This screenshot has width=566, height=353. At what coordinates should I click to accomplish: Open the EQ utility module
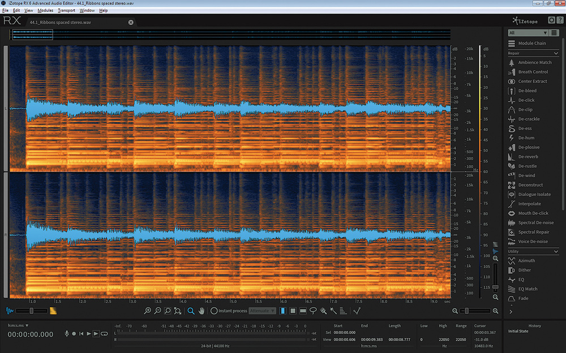[x=516, y=279]
